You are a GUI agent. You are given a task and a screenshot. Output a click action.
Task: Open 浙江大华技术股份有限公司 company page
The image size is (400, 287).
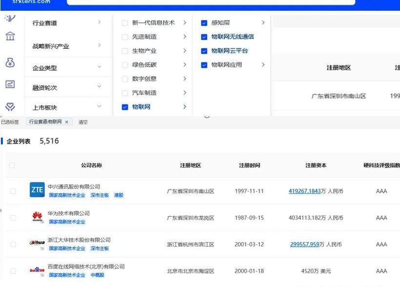[79, 240]
